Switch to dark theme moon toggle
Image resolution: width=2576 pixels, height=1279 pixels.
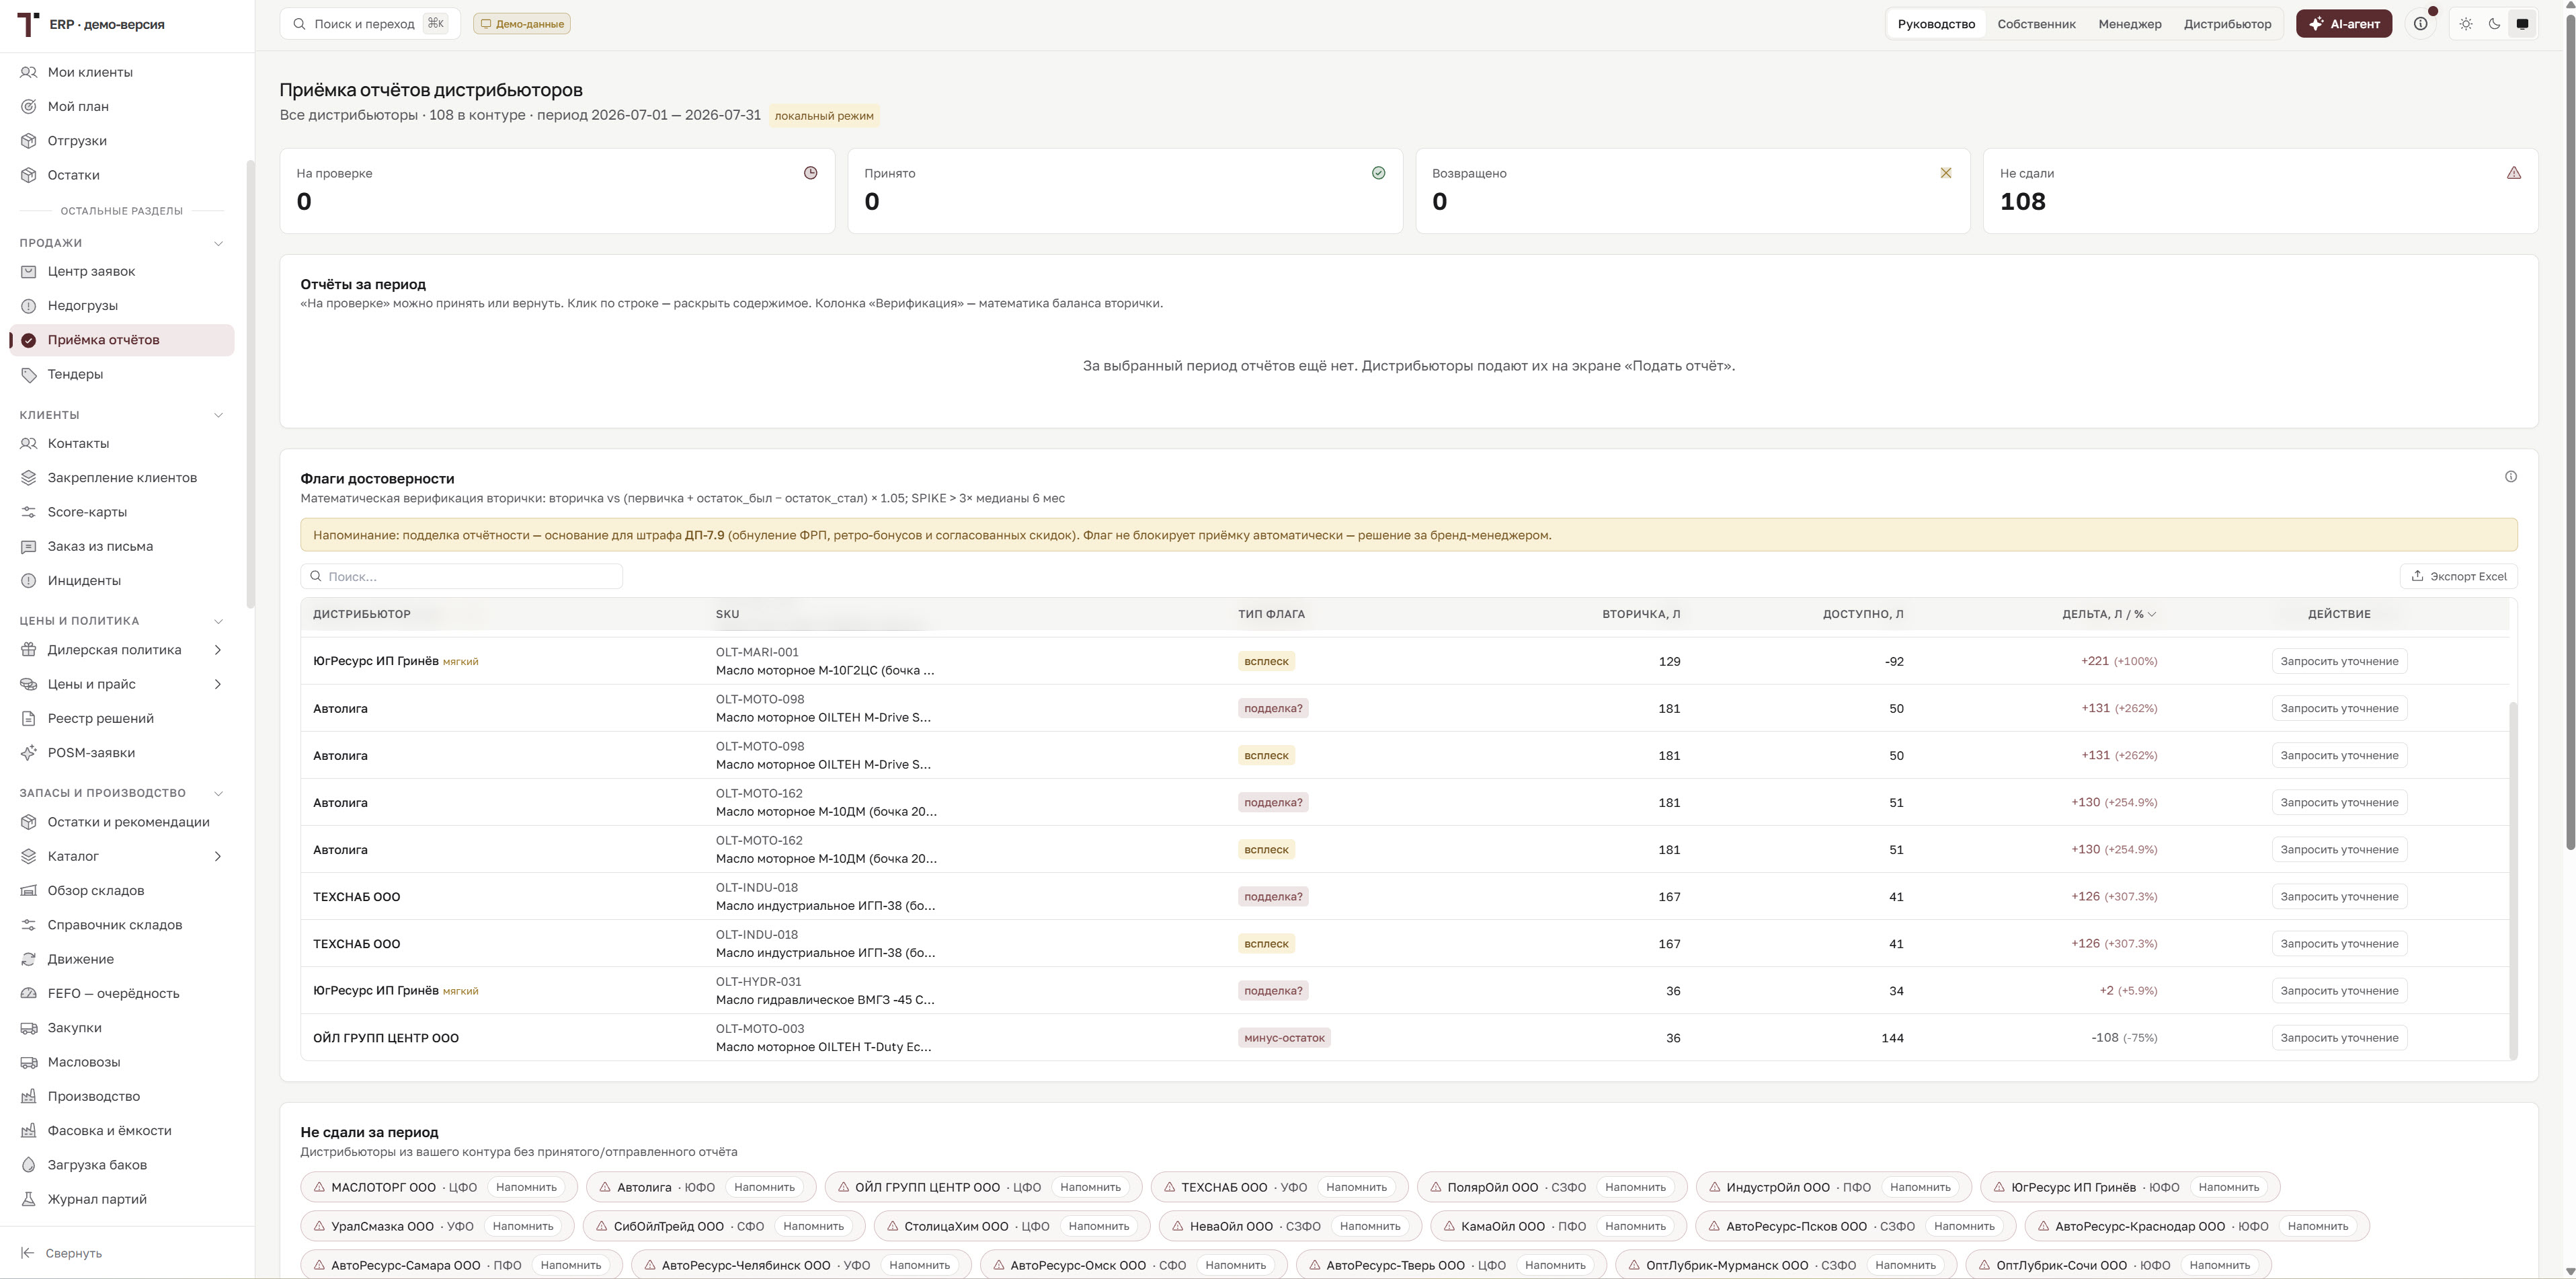point(2494,24)
